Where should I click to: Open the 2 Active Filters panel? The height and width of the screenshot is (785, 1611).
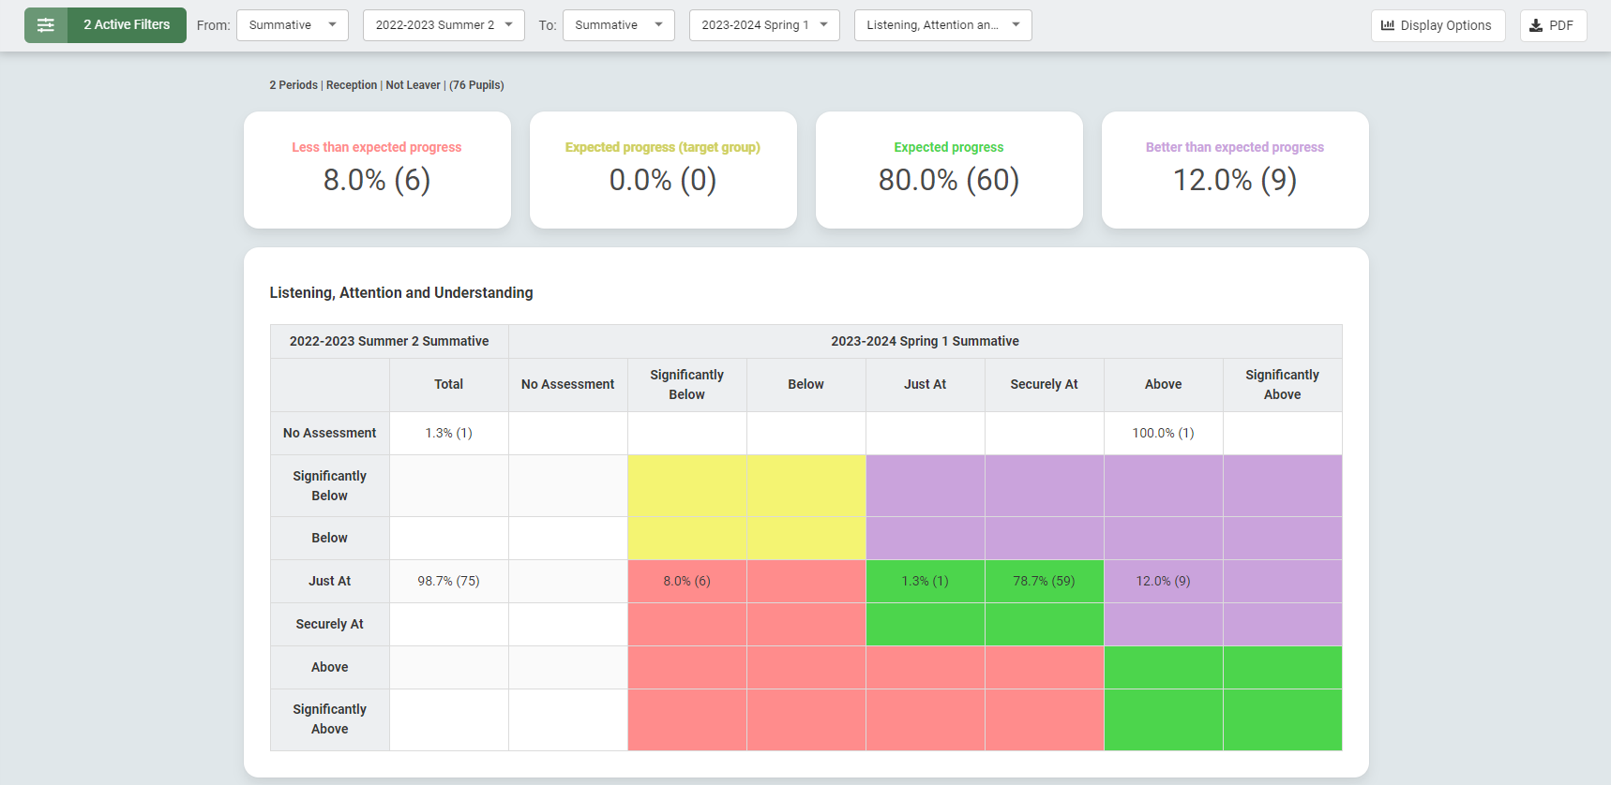127,25
